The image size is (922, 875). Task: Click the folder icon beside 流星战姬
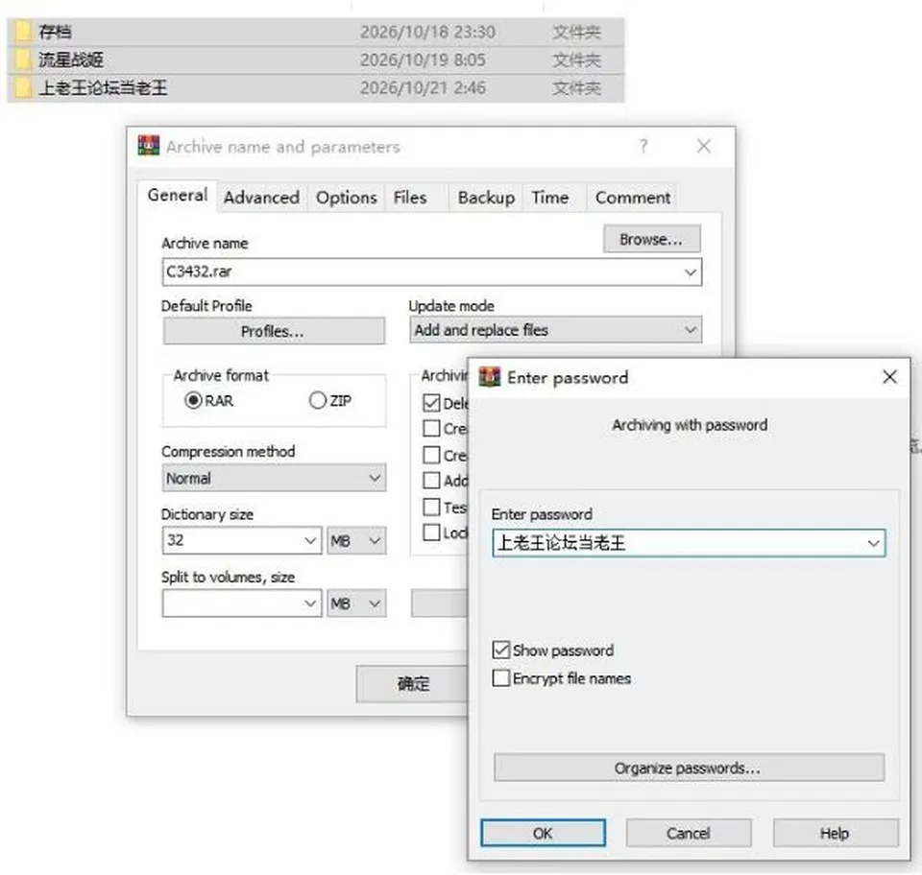coord(23,59)
